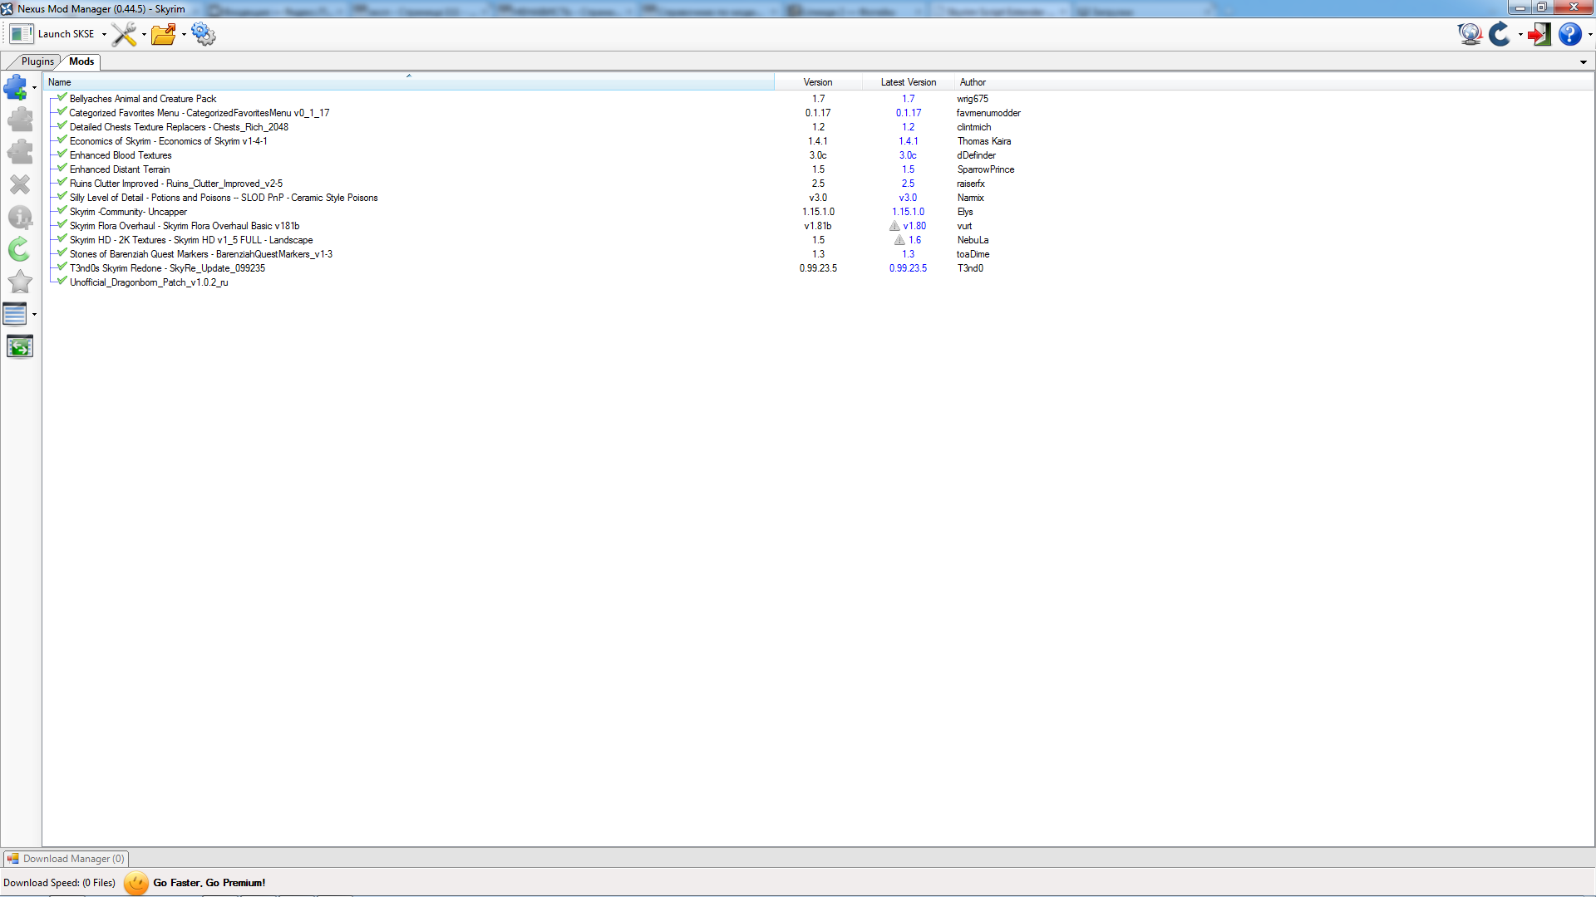Click the Launch SKSE button
This screenshot has width=1596, height=897.
pyautogui.click(x=52, y=34)
